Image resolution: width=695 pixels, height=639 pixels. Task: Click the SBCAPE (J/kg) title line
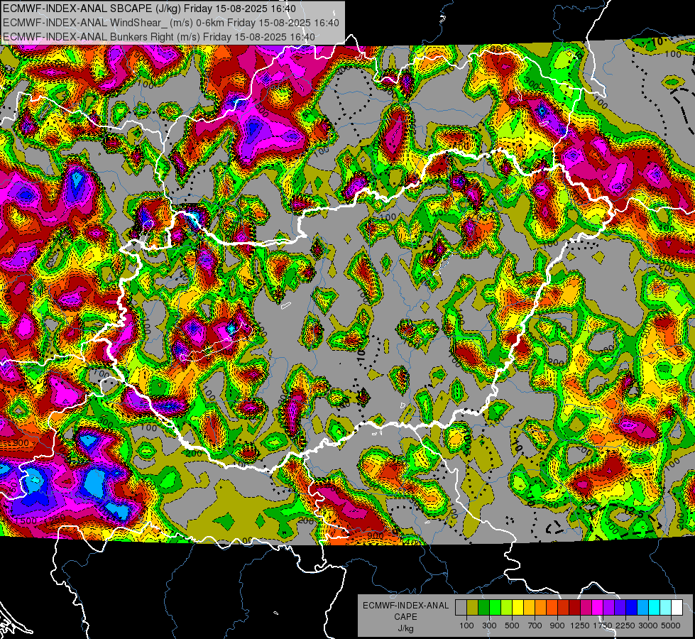tap(149, 9)
